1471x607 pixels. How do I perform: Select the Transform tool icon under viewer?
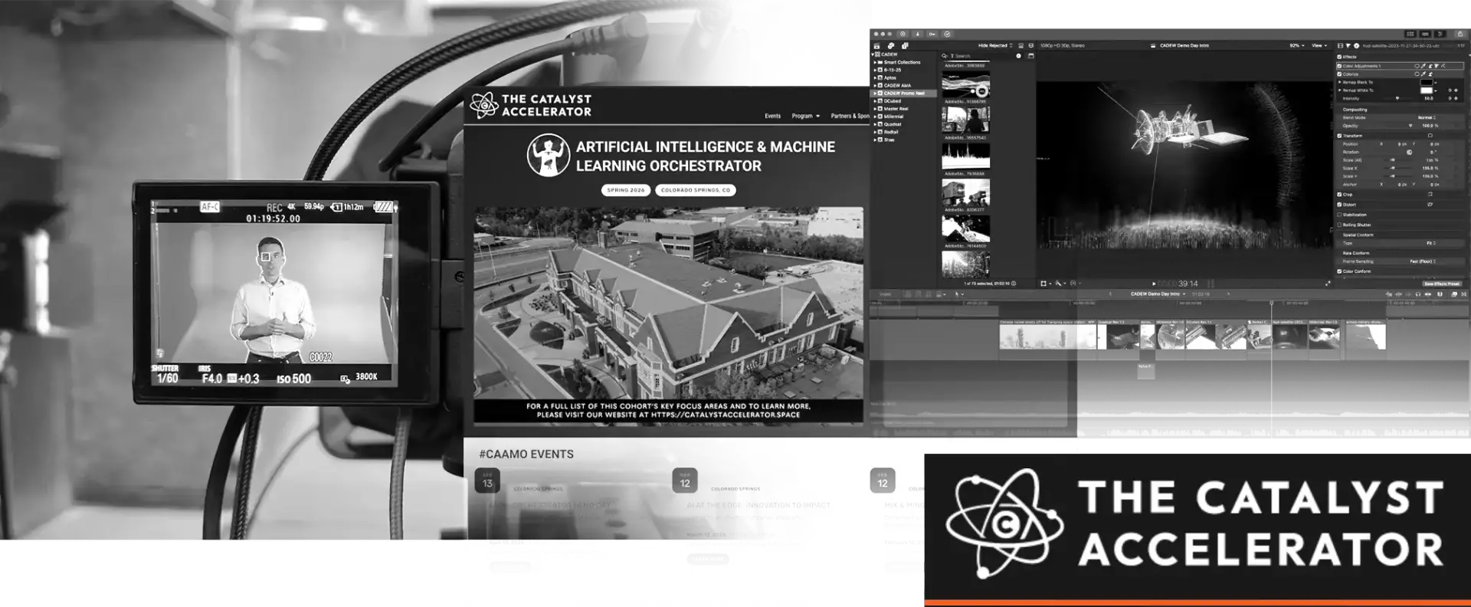coord(1043,284)
